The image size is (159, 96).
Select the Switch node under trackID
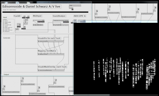pos(17,29)
